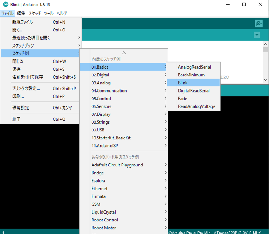This screenshot has height=234, width=269.
Task: Open the ヘルプ menu
Action: point(62,13)
